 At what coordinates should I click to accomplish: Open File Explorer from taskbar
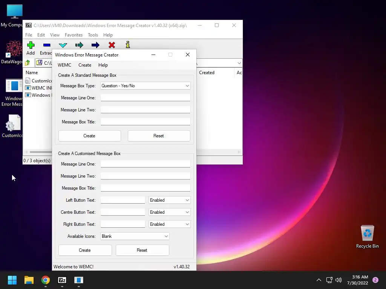tap(29, 280)
